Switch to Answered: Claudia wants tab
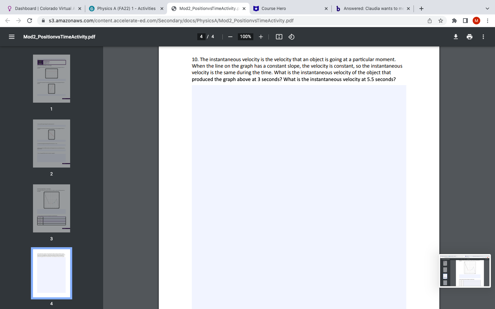The width and height of the screenshot is (495, 309). point(373,9)
